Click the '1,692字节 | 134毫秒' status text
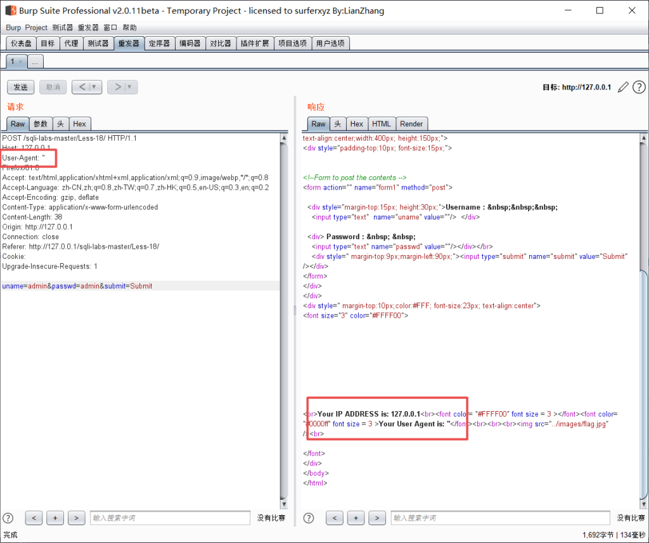The height and width of the screenshot is (543, 649). 614,535
